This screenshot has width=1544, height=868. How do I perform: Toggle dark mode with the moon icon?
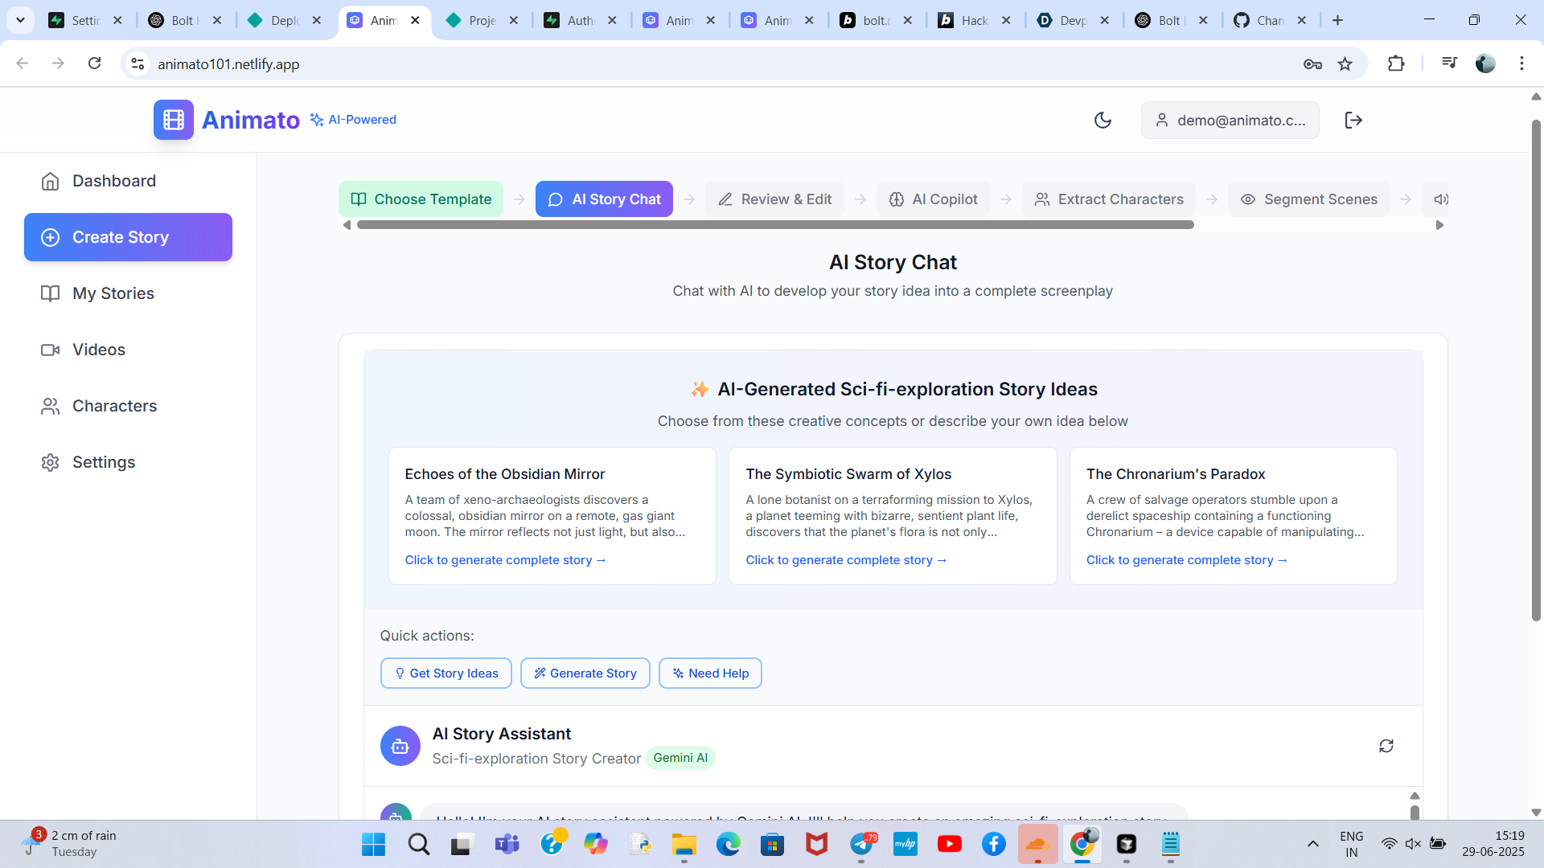click(x=1103, y=121)
